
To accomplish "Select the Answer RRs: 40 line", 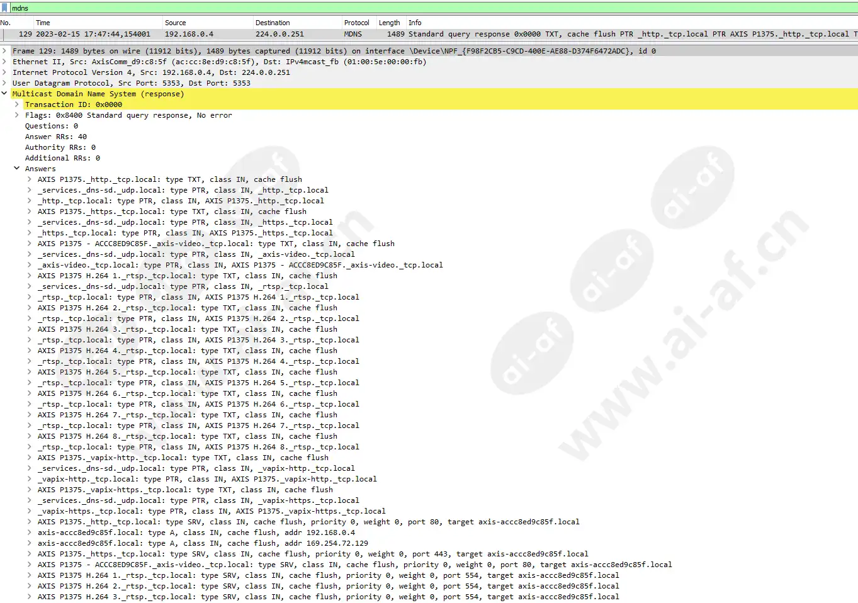I will pos(56,137).
